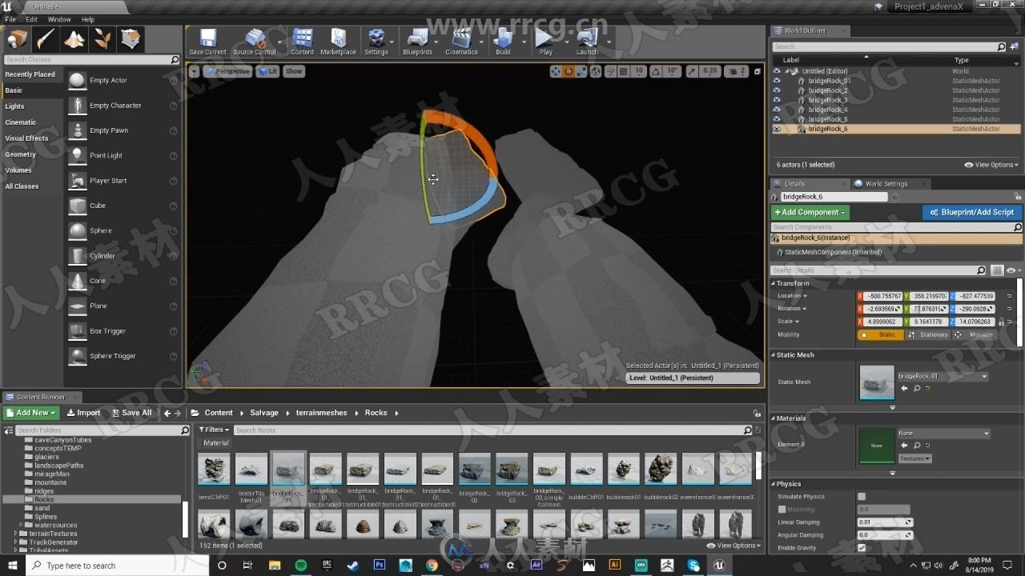The height and width of the screenshot is (576, 1025).
Task: Select scale gizmo tool in viewport
Action: [x=582, y=71]
